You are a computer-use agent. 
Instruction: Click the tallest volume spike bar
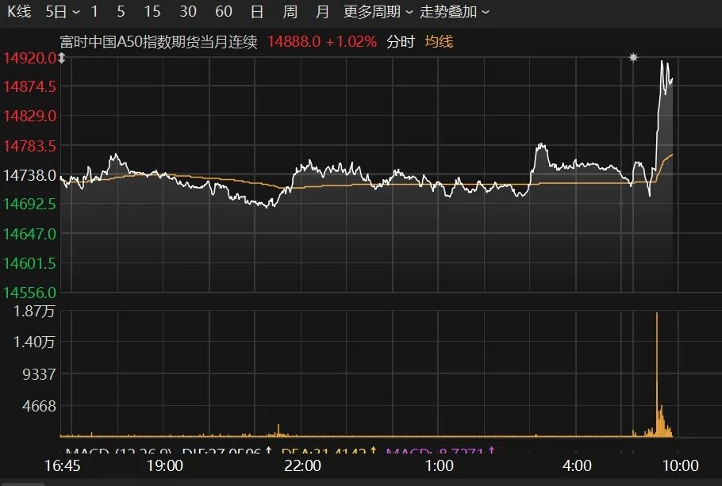coord(657,373)
